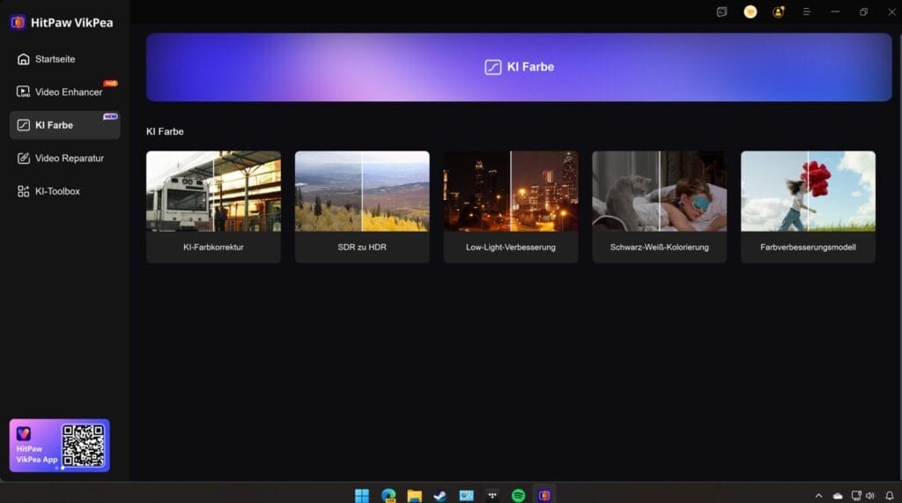The height and width of the screenshot is (503, 902).
Task: Open the KI-Toolbox section
Action: 57,191
